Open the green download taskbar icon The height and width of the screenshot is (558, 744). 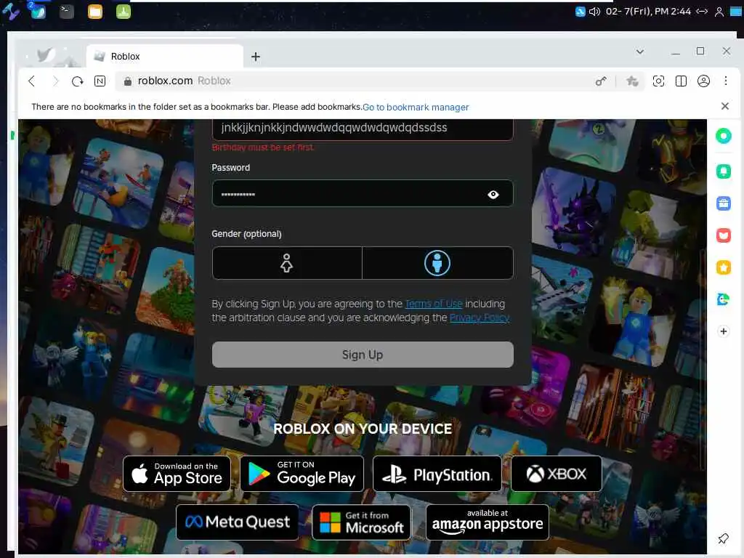coord(124,12)
